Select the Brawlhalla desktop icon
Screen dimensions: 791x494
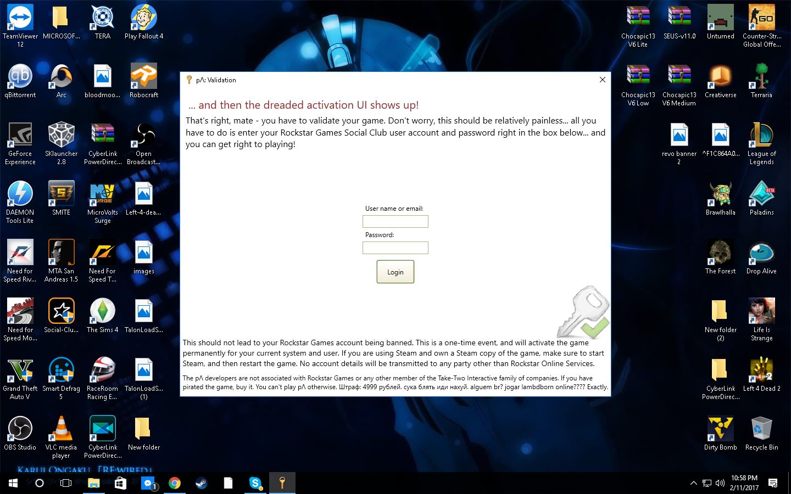coord(721,199)
